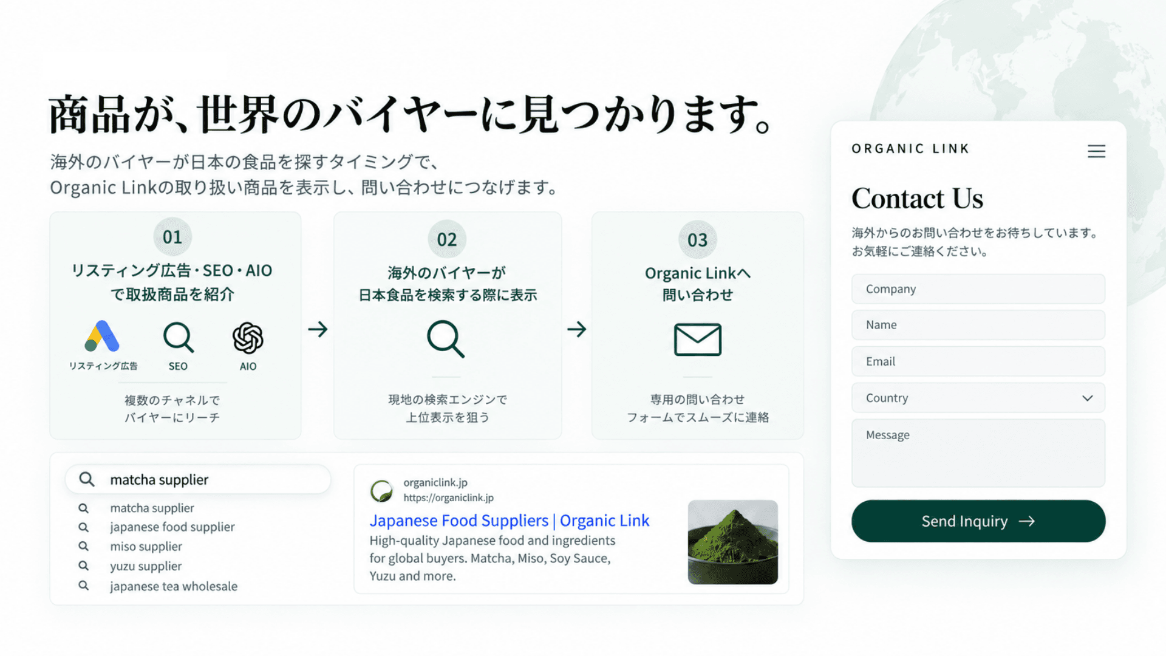Click the 03 step number badge

click(x=698, y=240)
